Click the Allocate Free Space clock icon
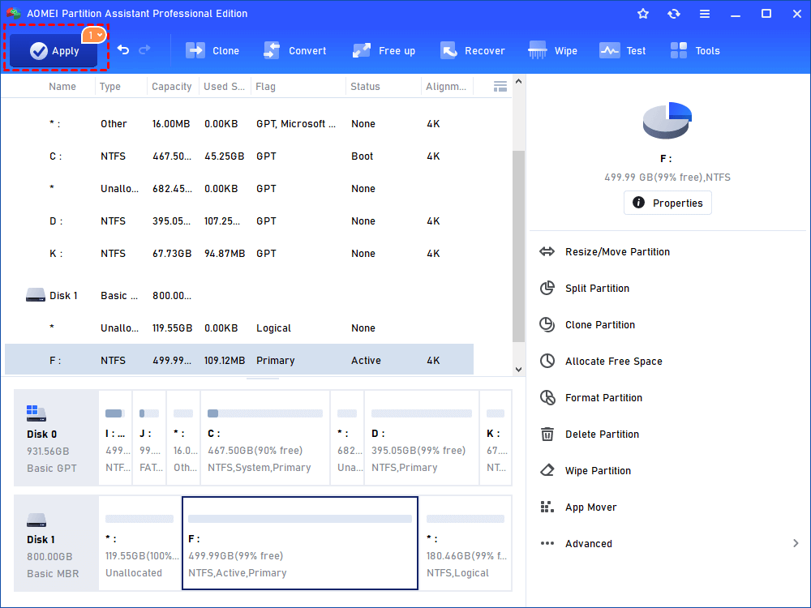Viewport: 811px width, 608px height. coord(547,361)
